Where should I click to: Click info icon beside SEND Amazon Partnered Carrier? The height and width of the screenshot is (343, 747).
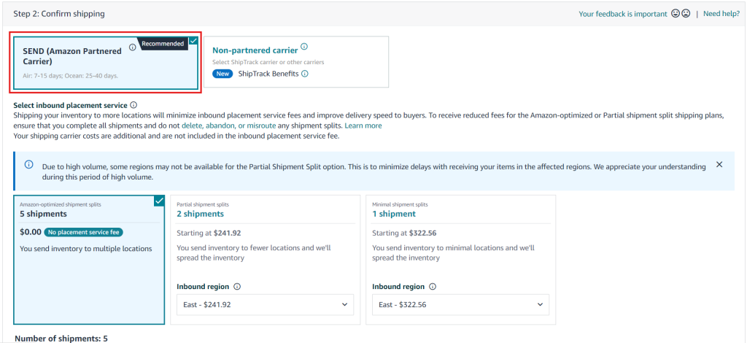(x=132, y=47)
